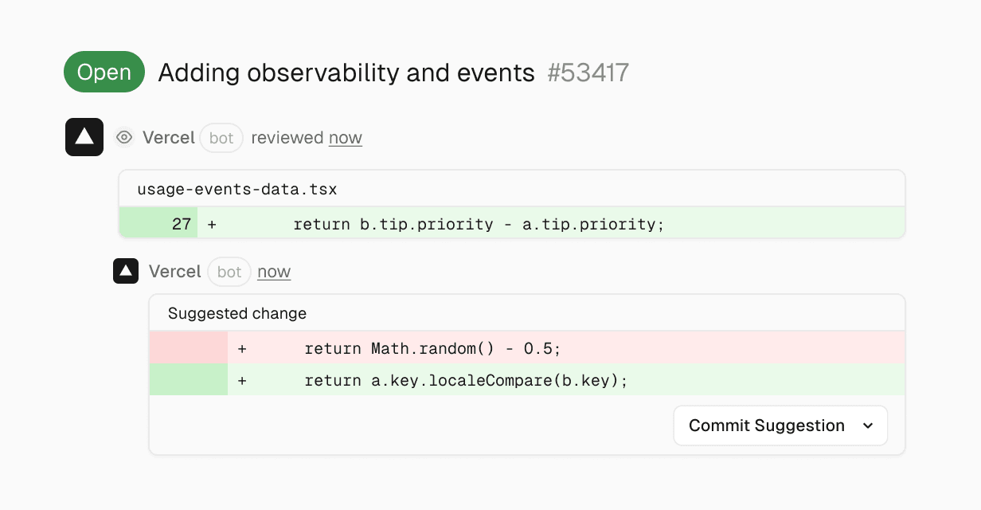981x510 pixels.
Task: Click the bot badge beside reviewer name
Action: tap(221, 138)
